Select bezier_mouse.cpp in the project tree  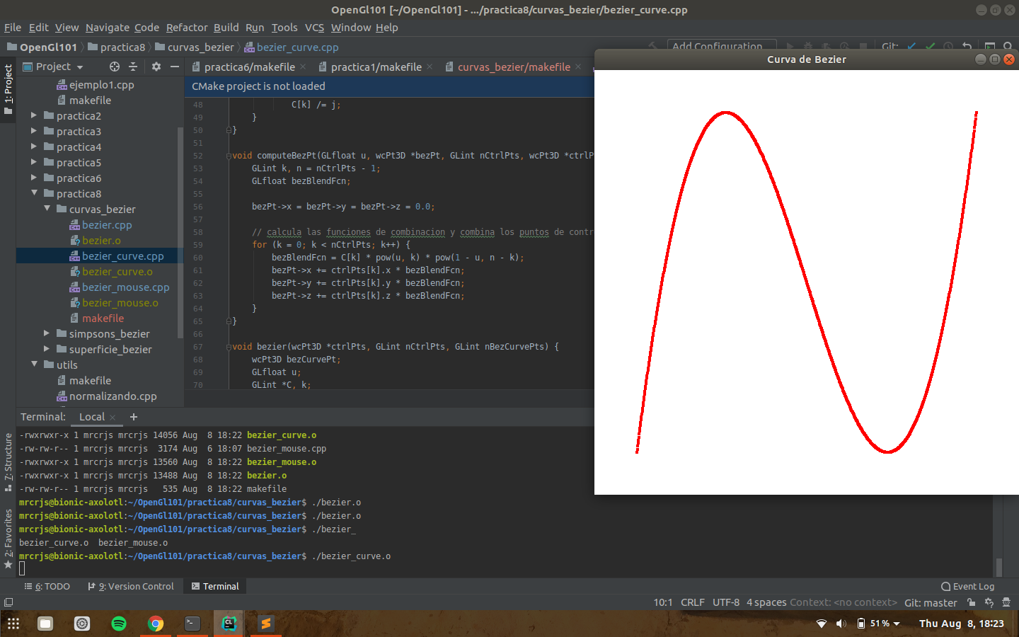[x=125, y=287]
